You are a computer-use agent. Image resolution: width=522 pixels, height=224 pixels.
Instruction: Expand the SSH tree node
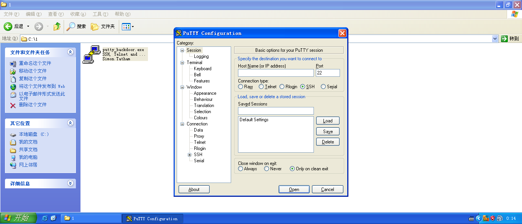pyautogui.click(x=190, y=155)
